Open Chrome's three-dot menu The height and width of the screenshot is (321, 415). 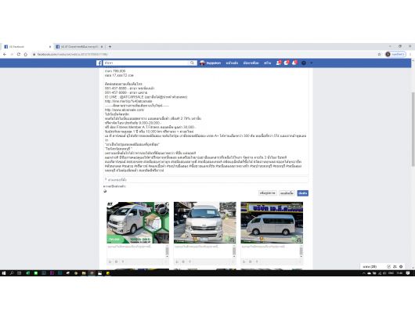(410, 54)
